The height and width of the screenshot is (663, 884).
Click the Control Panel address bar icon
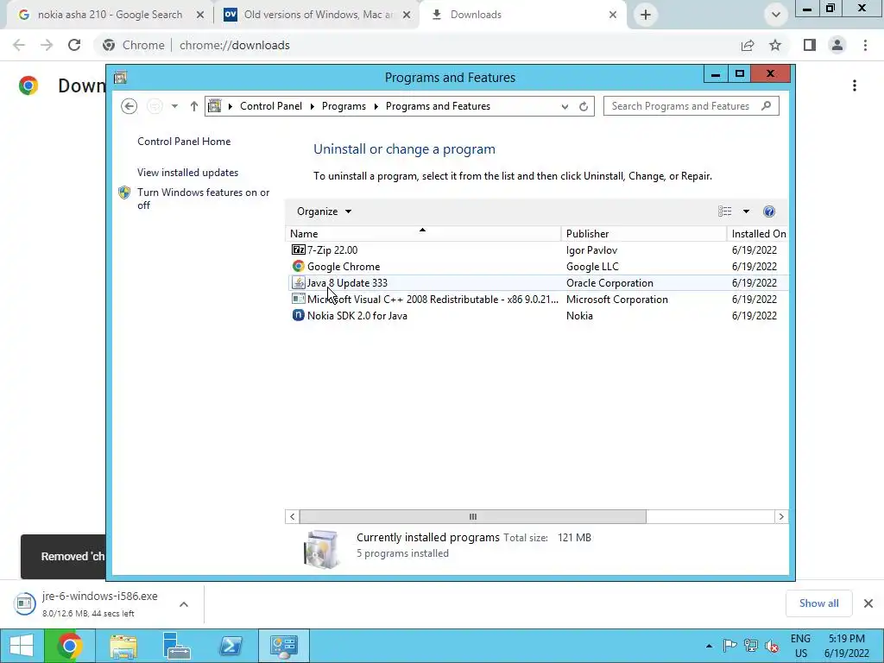215,106
